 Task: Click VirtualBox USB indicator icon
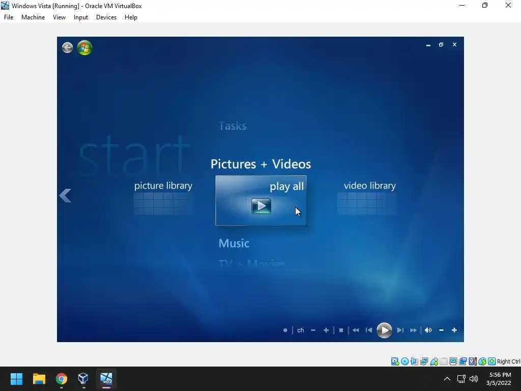[x=434, y=361]
